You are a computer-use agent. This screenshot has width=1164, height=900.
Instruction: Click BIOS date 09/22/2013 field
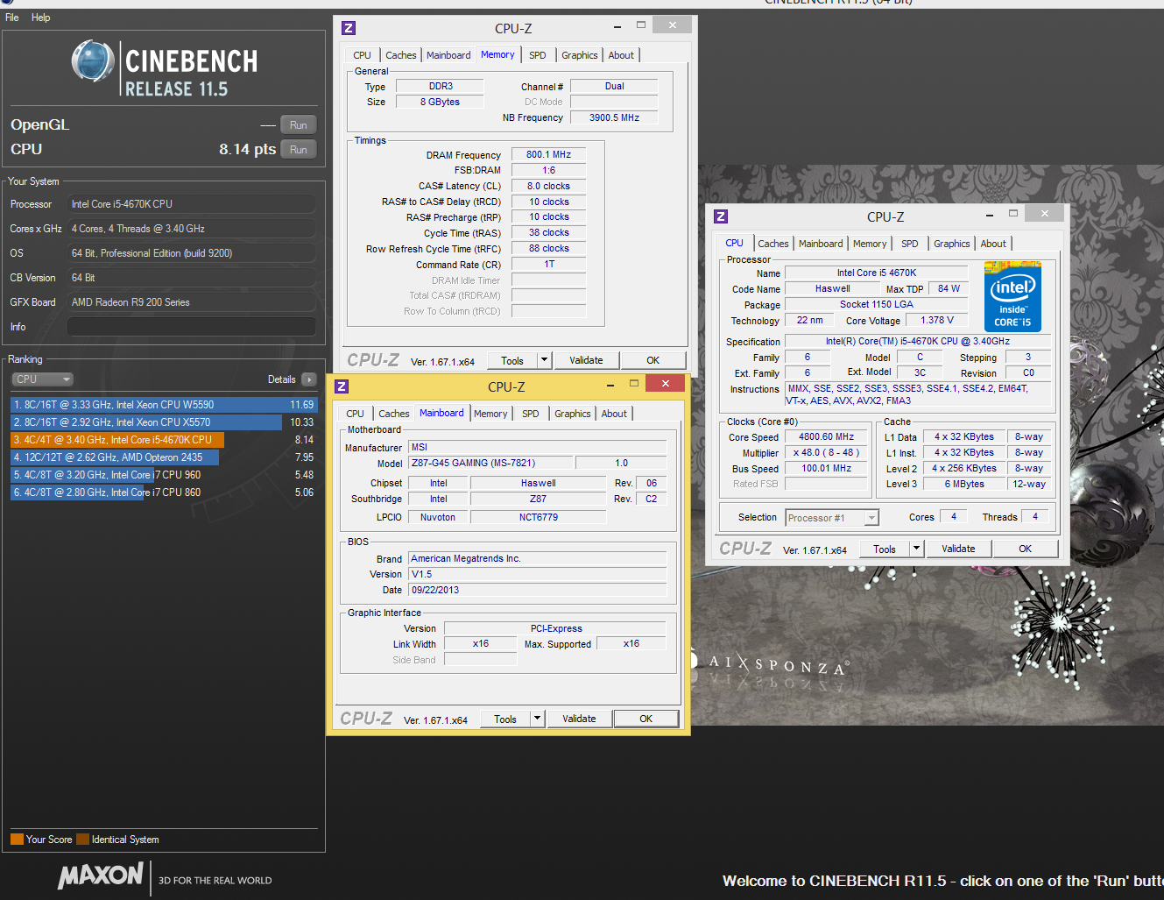point(538,591)
